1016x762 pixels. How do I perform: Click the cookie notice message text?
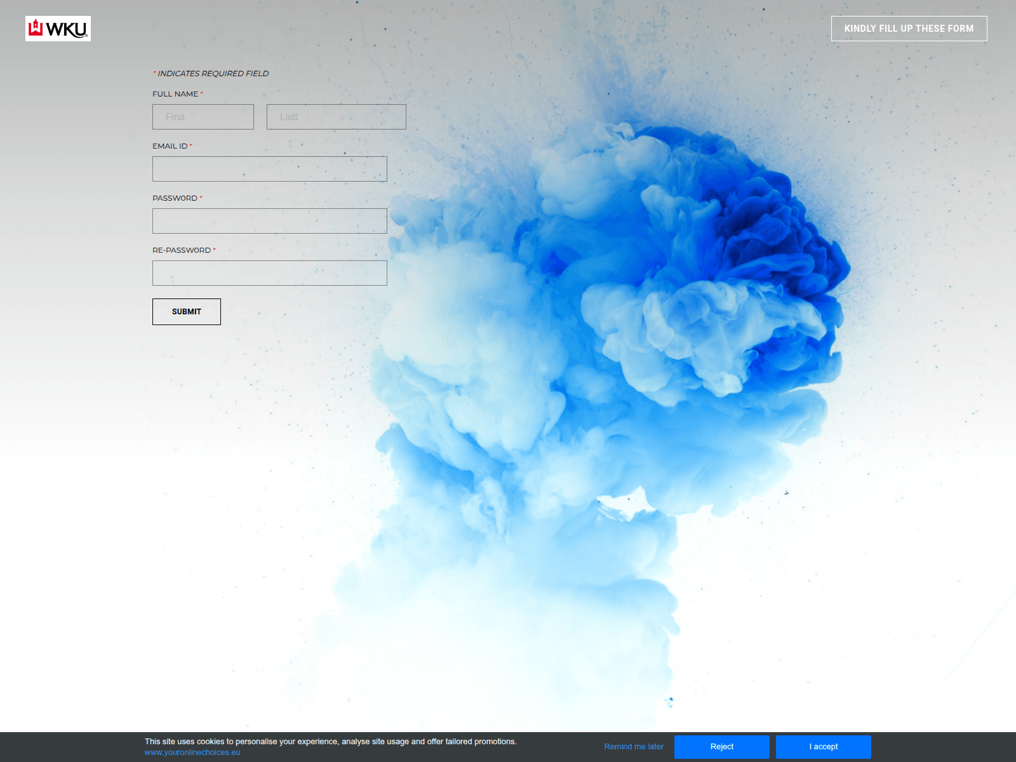331,741
